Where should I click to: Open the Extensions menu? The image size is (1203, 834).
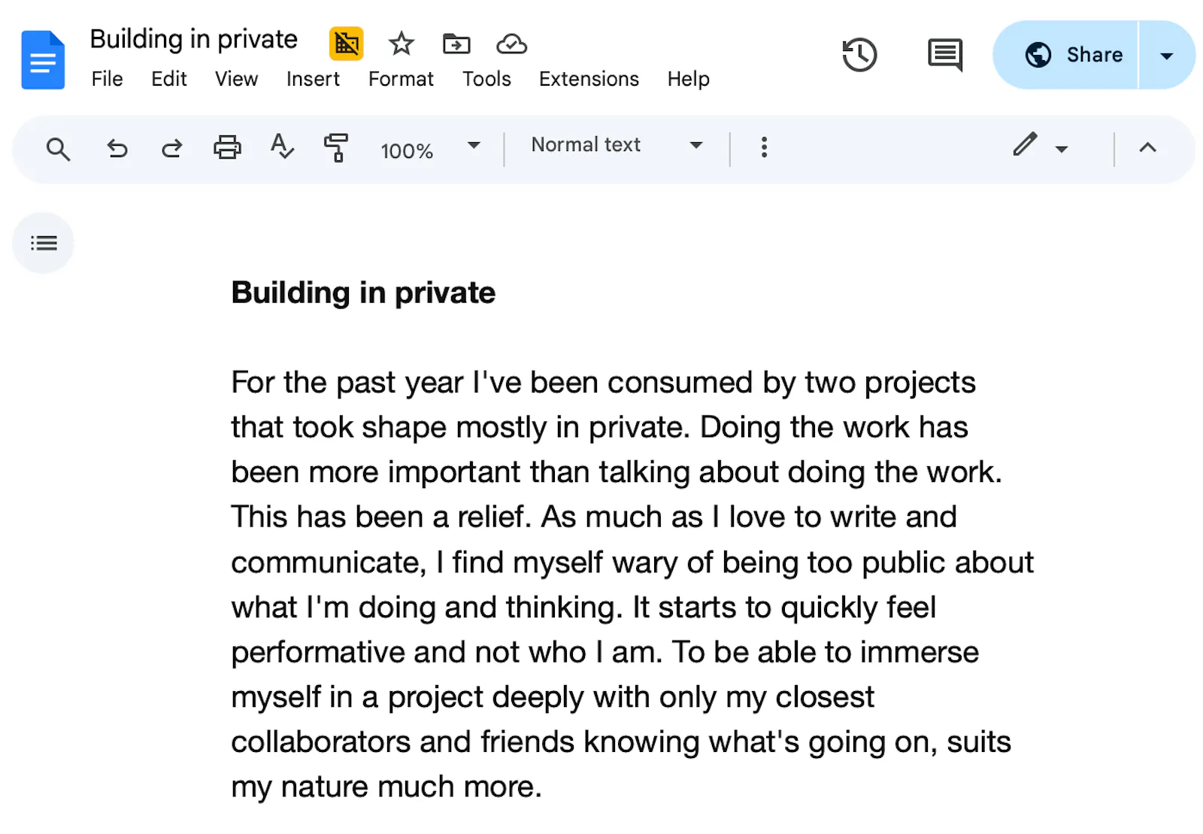[589, 79]
